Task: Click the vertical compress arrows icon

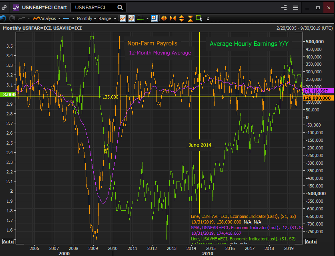Action: coord(190,18)
